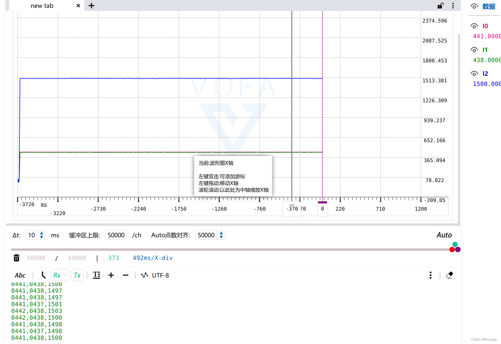The height and width of the screenshot is (344, 501).
Task: Click the 0 cursor marker on X axis
Action: click(322, 209)
